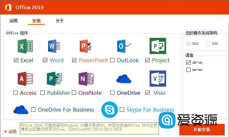
Task: Click the Office 2019 notice text box
Action: (x=89, y=128)
